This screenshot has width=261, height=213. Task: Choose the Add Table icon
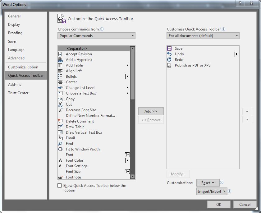click(x=60, y=65)
